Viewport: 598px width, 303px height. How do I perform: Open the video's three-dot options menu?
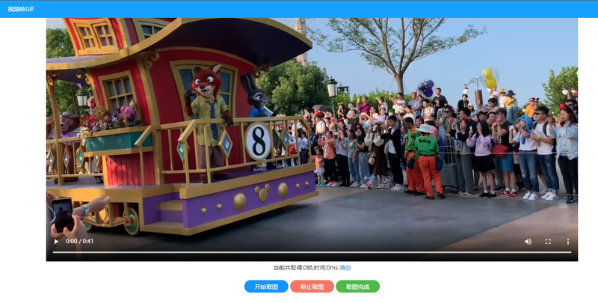click(x=568, y=241)
